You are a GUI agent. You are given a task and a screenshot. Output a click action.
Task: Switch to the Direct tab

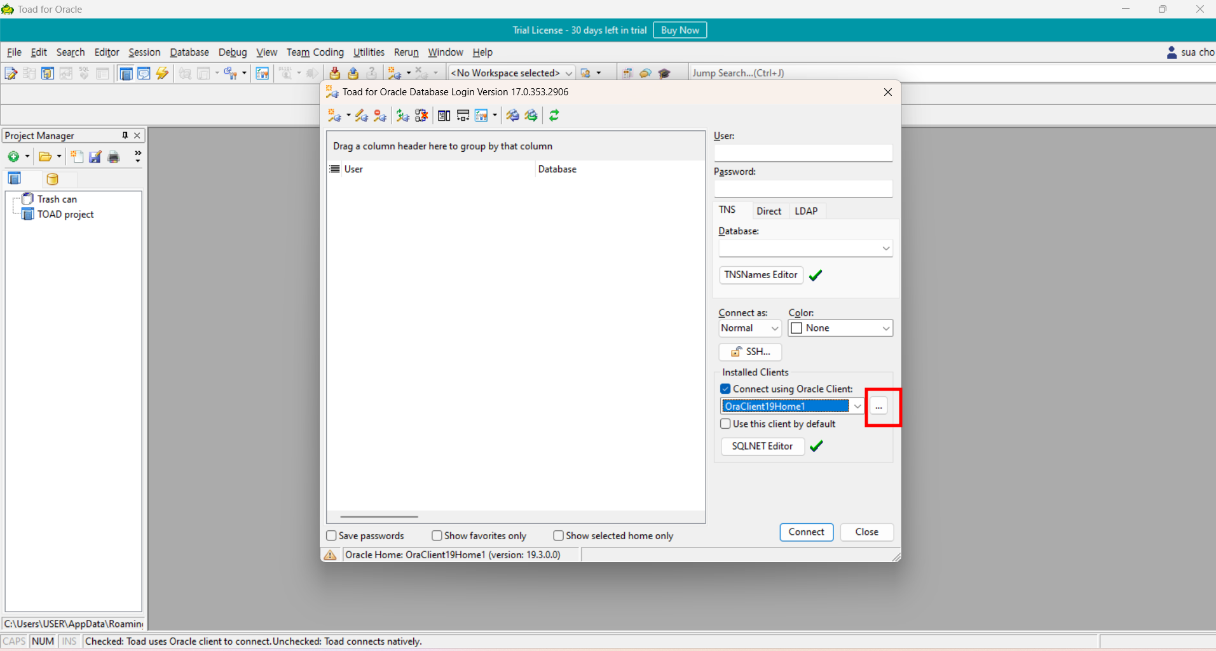point(769,211)
